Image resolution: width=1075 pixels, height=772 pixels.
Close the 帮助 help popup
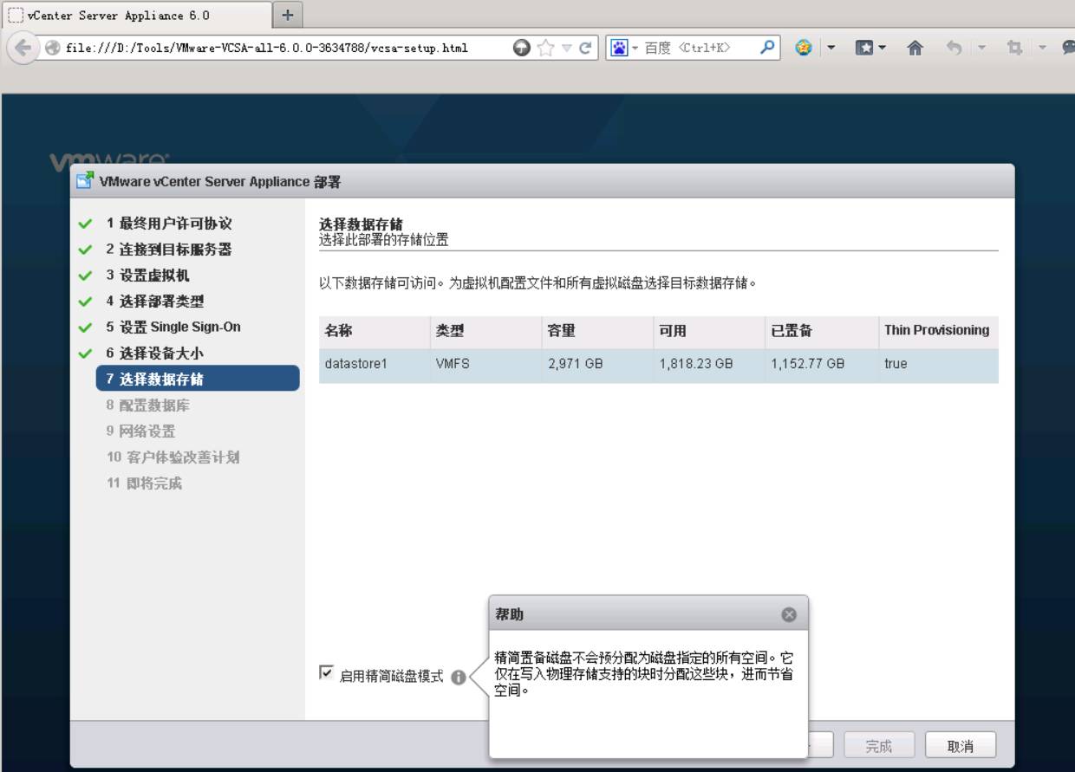click(789, 614)
